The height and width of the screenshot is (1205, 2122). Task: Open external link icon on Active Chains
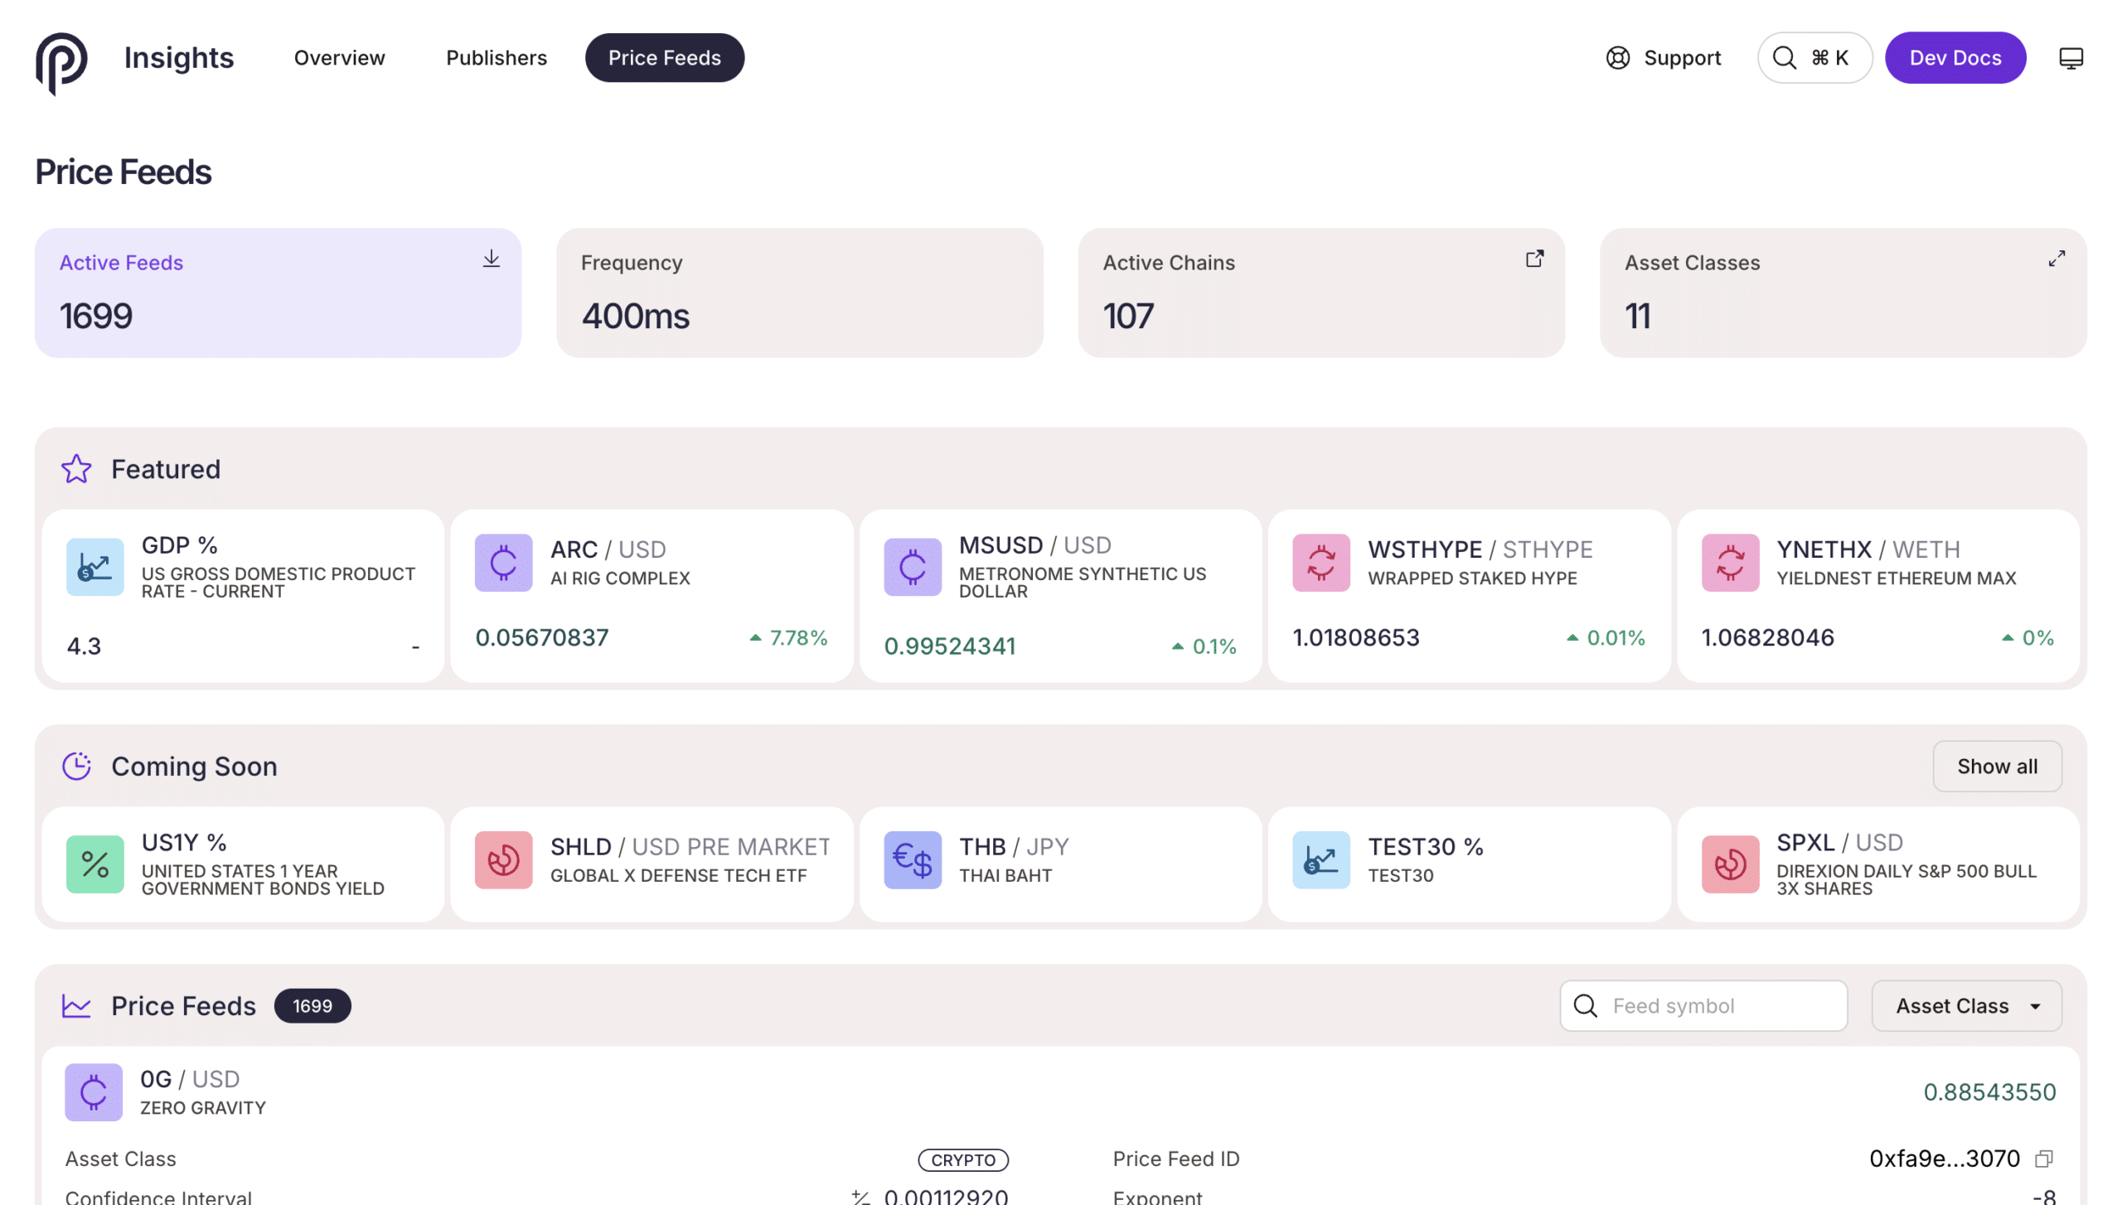1534,259
